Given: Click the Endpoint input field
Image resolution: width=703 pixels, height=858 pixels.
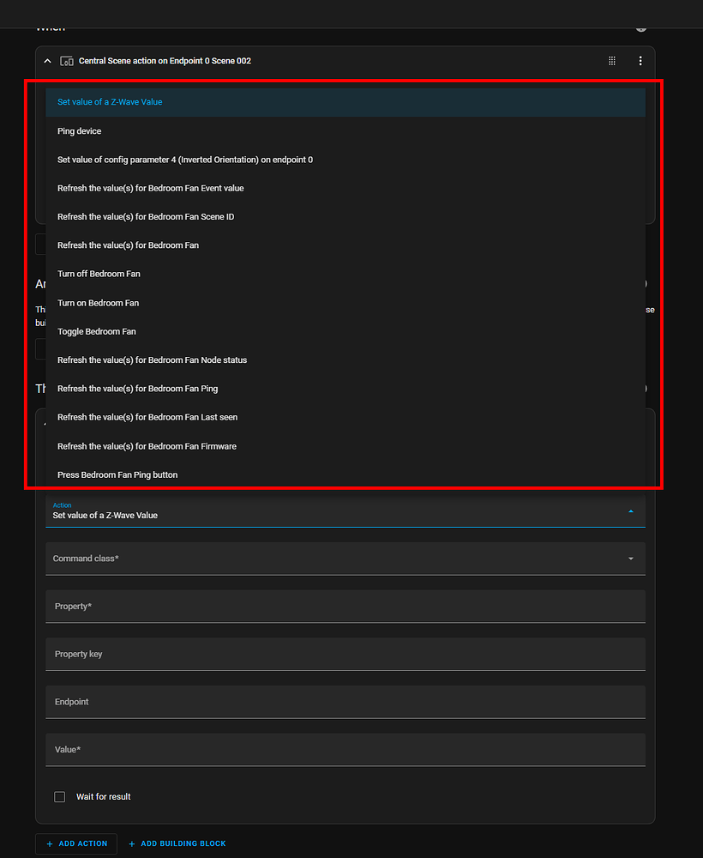Looking at the screenshot, I should tap(345, 701).
